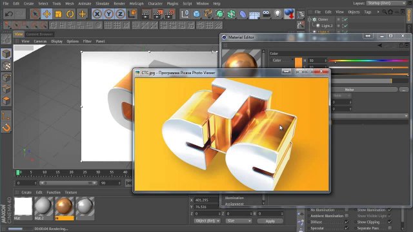Open the MoGraph menu
The image size is (413, 232).
[136, 4]
